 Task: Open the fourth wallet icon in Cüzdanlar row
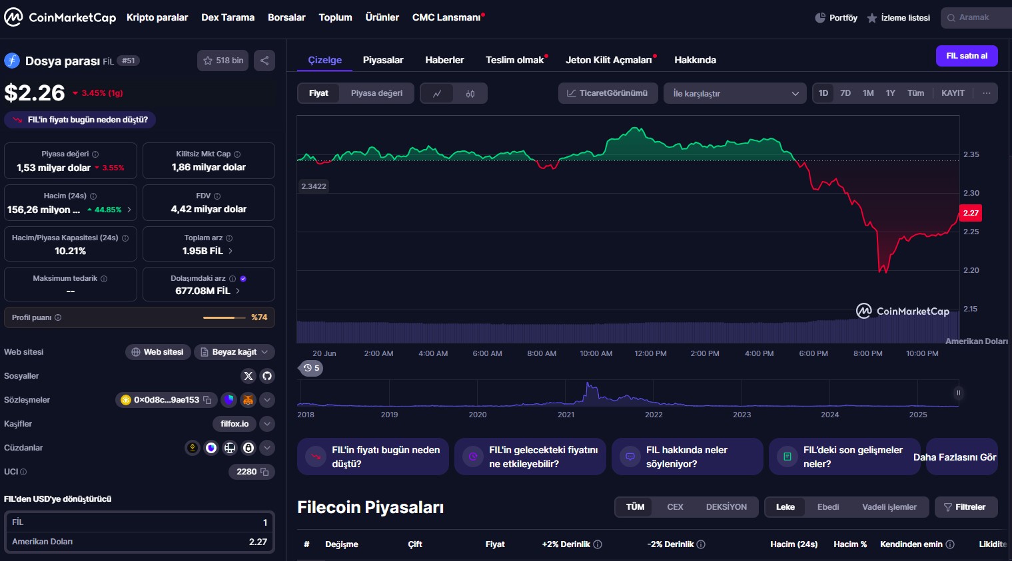[x=249, y=448]
